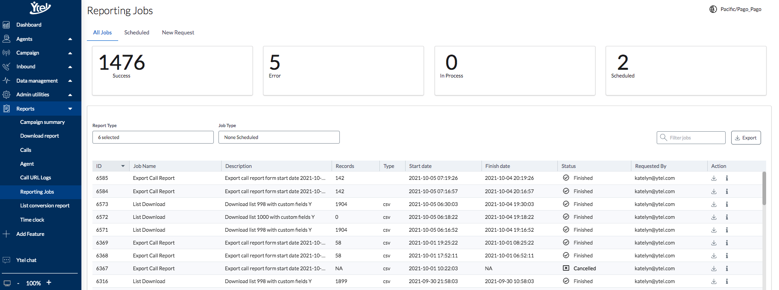779x290 pixels.
Task: Click the Agents person icon
Action: pyautogui.click(x=6, y=39)
